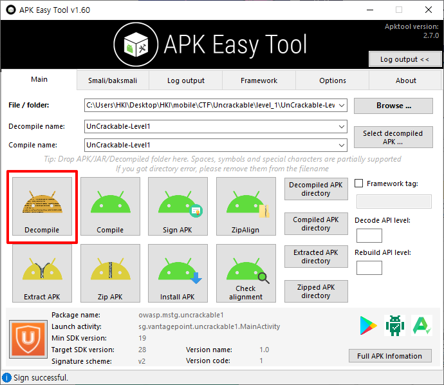Open the Google Play store icon
The width and height of the screenshot is (444, 385).
(368, 326)
